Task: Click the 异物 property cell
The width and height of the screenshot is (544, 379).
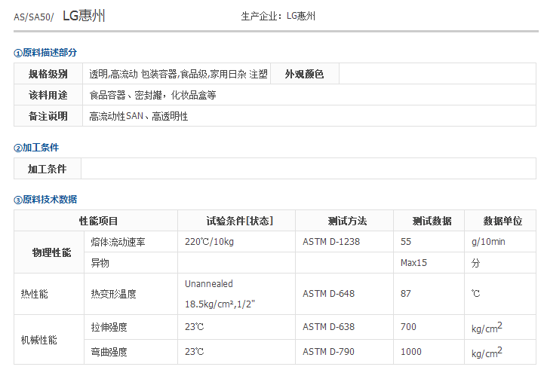Action: click(131, 263)
